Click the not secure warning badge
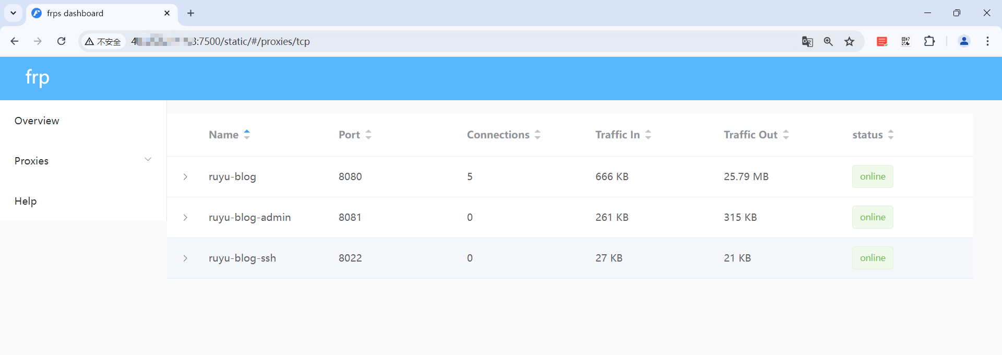This screenshot has height=355, width=1002. pyautogui.click(x=103, y=41)
